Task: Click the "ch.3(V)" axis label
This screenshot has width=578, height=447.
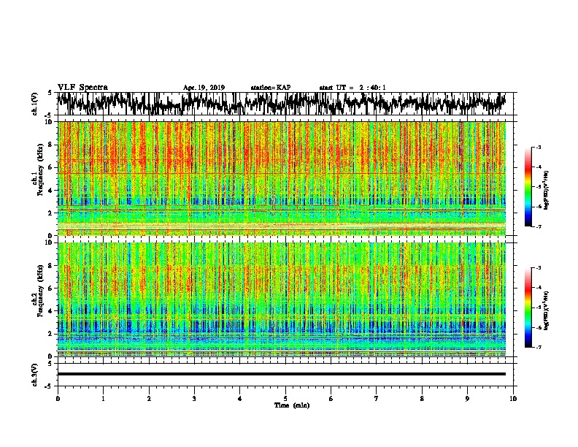Action: pos(35,375)
